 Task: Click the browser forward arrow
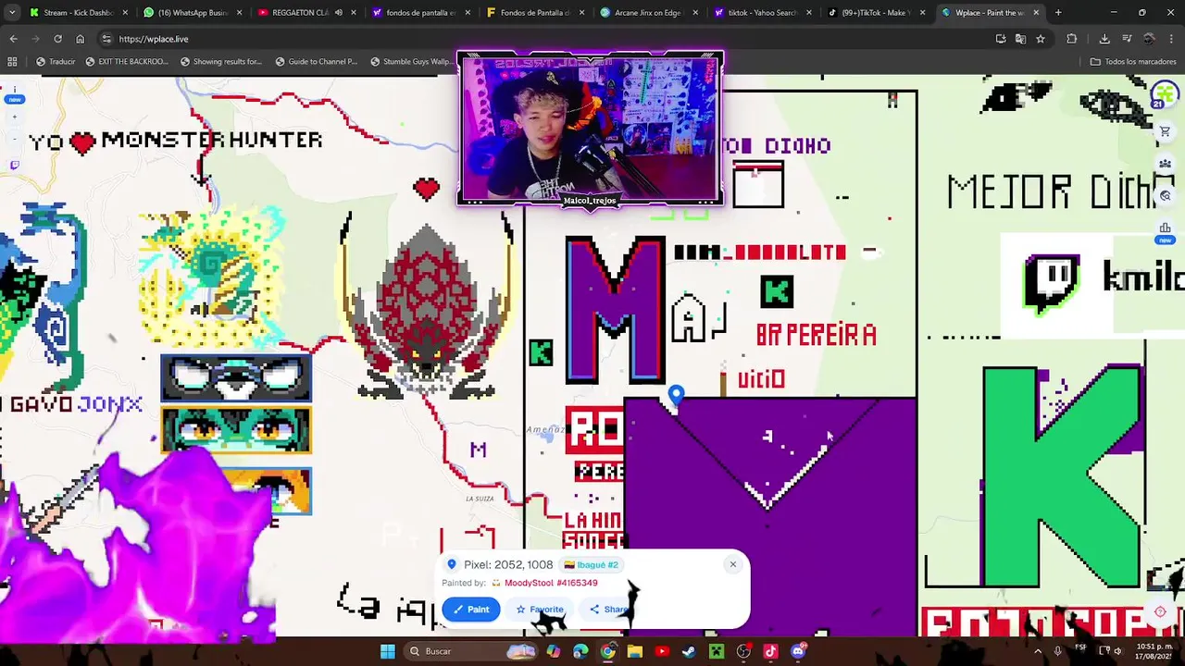click(x=35, y=39)
